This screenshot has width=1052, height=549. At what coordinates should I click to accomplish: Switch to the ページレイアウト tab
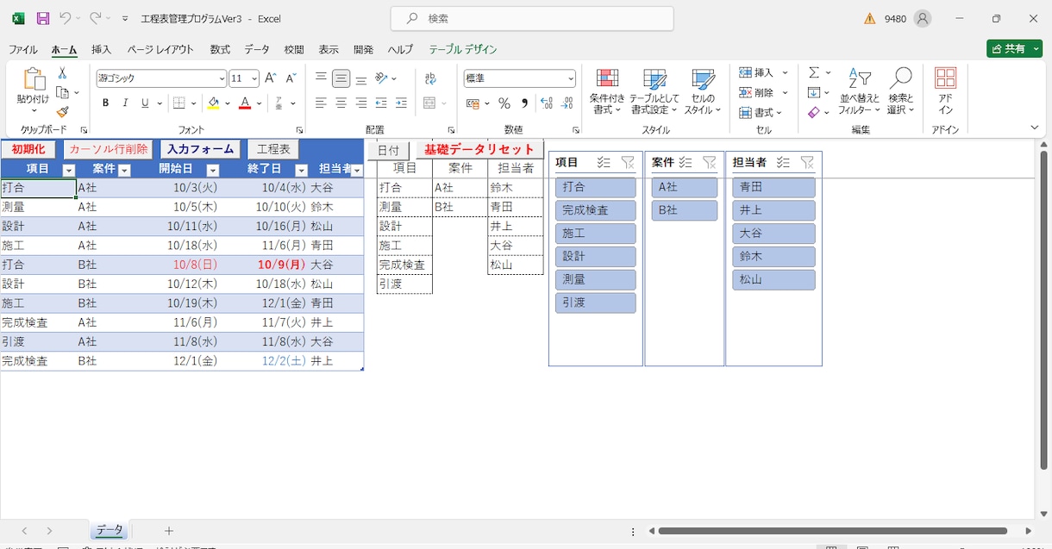[x=160, y=49]
